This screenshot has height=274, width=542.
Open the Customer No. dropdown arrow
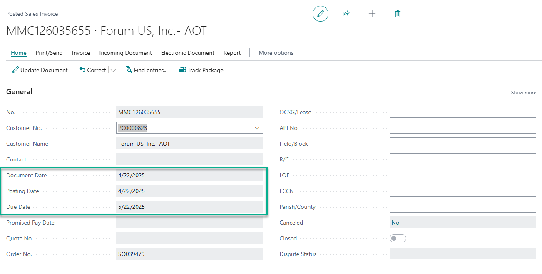click(257, 128)
